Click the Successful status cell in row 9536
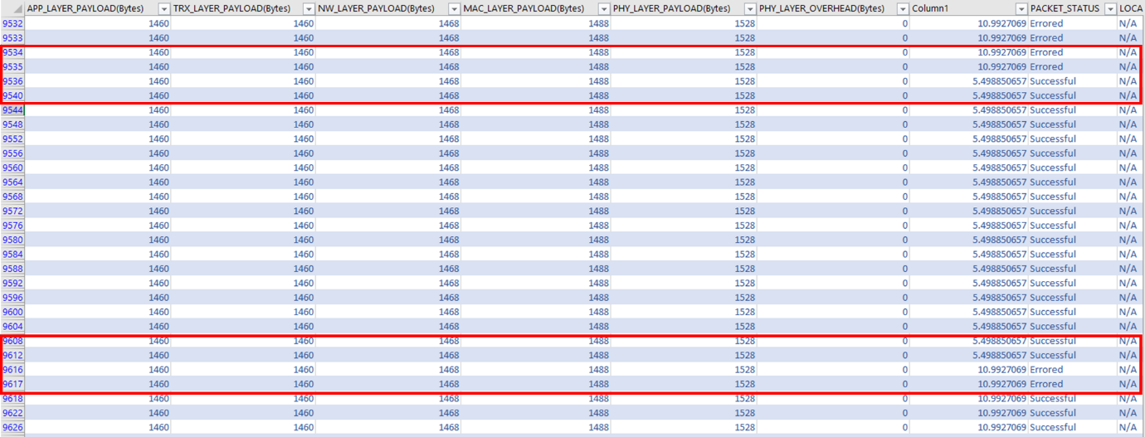The height and width of the screenshot is (437, 1145). pyautogui.click(x=1052, y=81)
